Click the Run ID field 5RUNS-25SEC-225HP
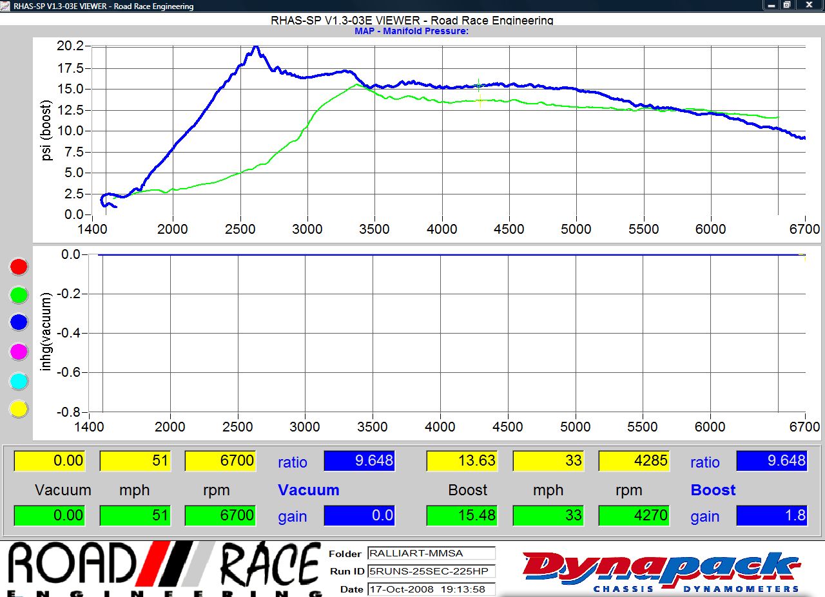825x597 pixels. [x=431, y=571]
